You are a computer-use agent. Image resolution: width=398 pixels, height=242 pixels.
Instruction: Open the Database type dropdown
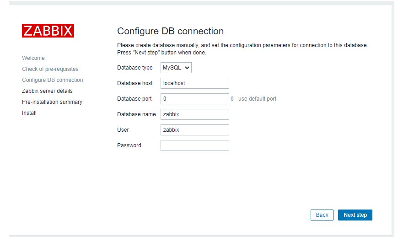point(176,68)
